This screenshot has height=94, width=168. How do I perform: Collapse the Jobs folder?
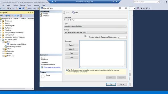click(3, 42)
